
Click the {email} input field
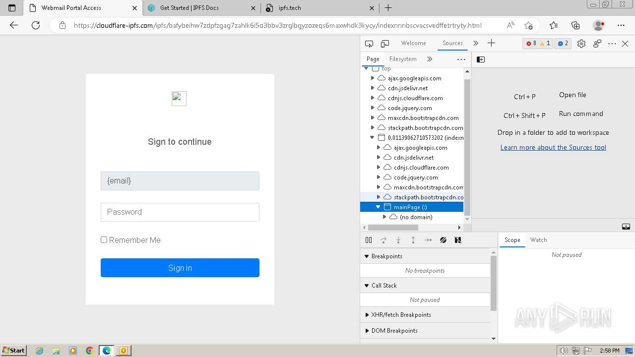180,181
